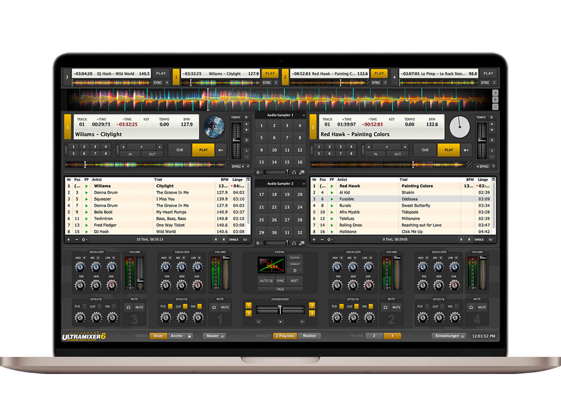
Task: Click deck 2 large PLAY button
Action: click(x=449, y=150)
